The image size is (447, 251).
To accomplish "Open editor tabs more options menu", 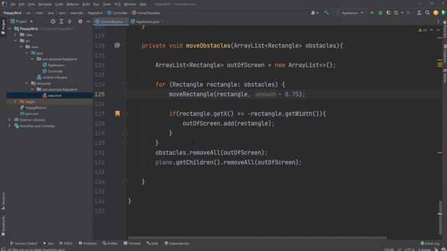I will click(x=438, y=22).
